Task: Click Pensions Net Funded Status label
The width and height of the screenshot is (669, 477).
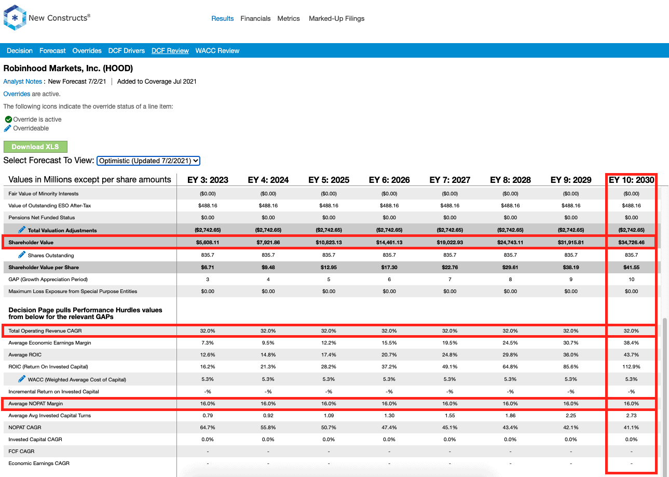Action: (42, 217)
